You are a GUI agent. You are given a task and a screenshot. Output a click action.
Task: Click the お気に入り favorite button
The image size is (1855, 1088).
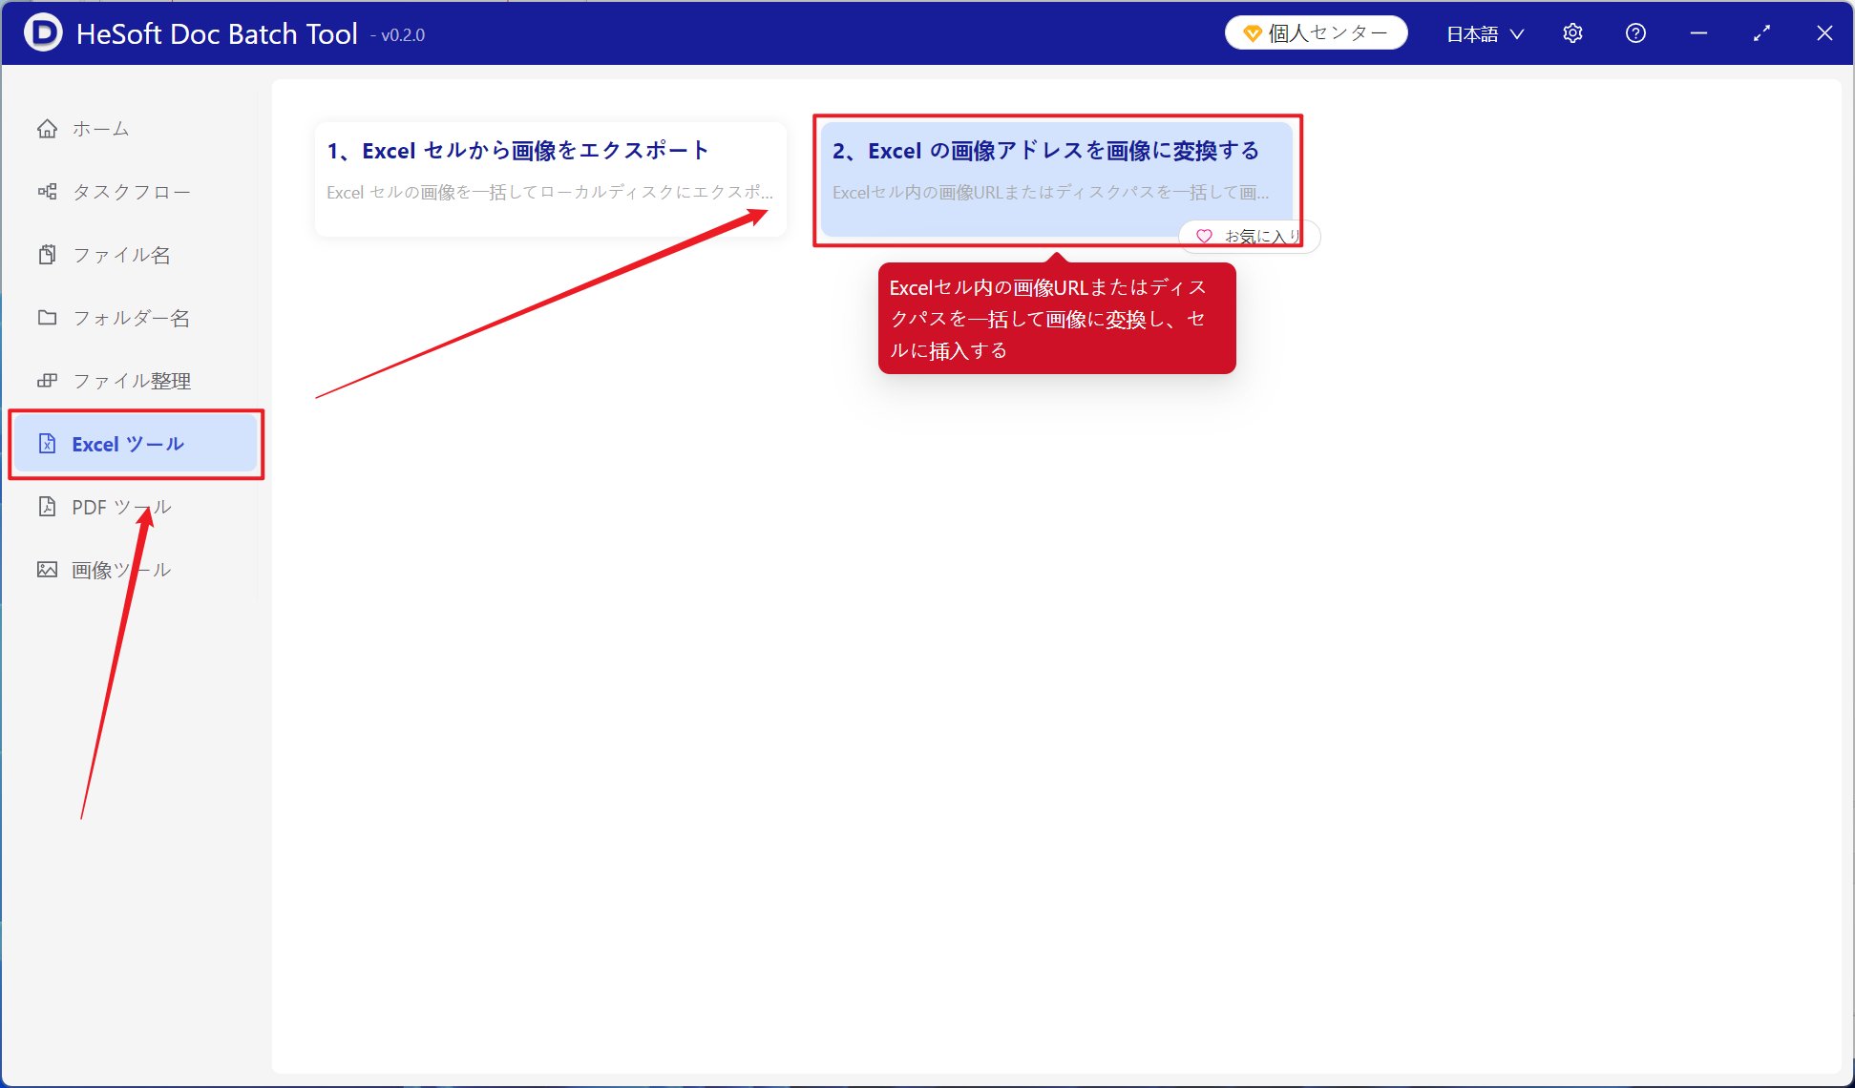(x=1250, y=237)
